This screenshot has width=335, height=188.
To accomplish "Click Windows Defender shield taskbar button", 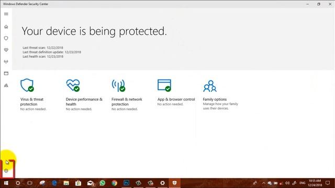I will coord(174,183).
